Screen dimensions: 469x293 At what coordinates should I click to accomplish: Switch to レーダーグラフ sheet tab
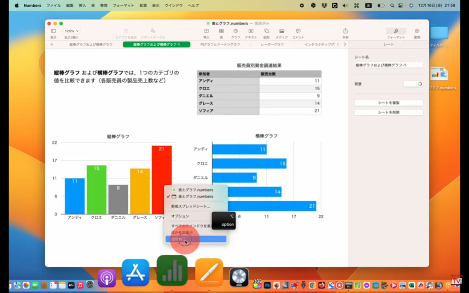(x=272, y=45)
